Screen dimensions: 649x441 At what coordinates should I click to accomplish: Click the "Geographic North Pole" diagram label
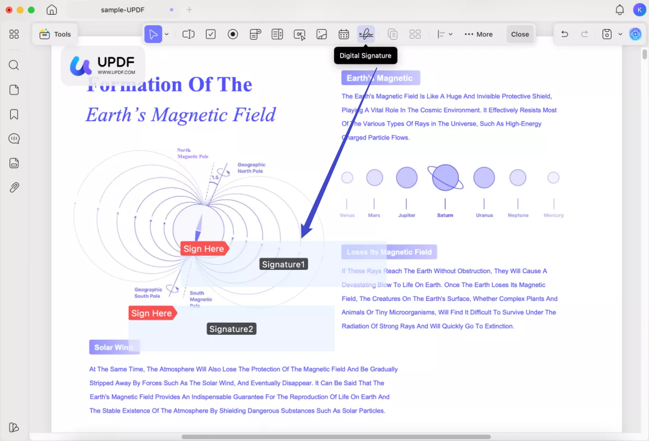(x=251, y=168)
